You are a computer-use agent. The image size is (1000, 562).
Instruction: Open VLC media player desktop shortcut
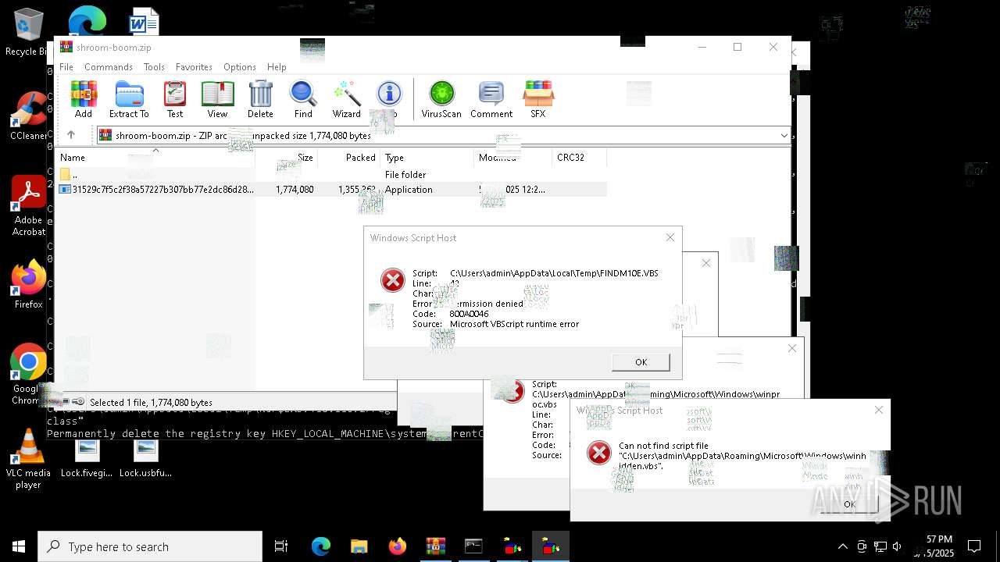pos(28,459)
